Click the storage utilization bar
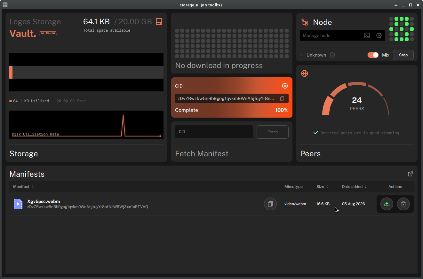 [x=86, y=72]
